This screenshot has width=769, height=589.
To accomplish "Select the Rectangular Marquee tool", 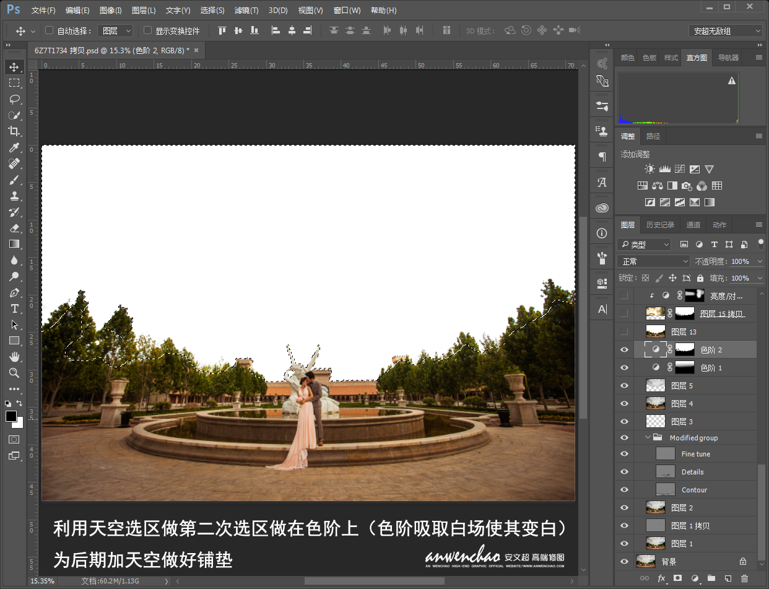I will pyautogui.click(x=14, y=83).
